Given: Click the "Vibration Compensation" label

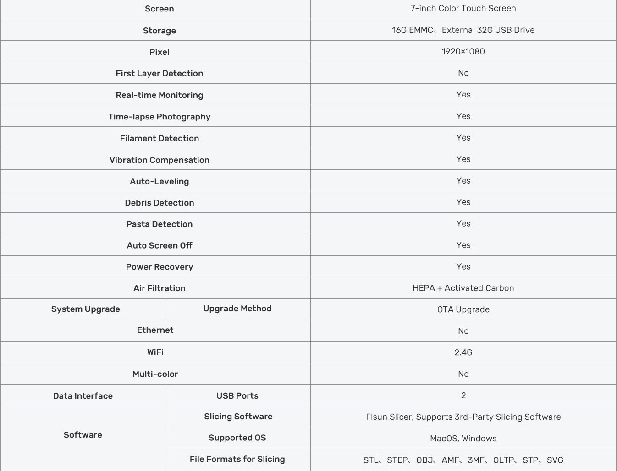Looking at the screenshot, I should [x=159, y=160].
